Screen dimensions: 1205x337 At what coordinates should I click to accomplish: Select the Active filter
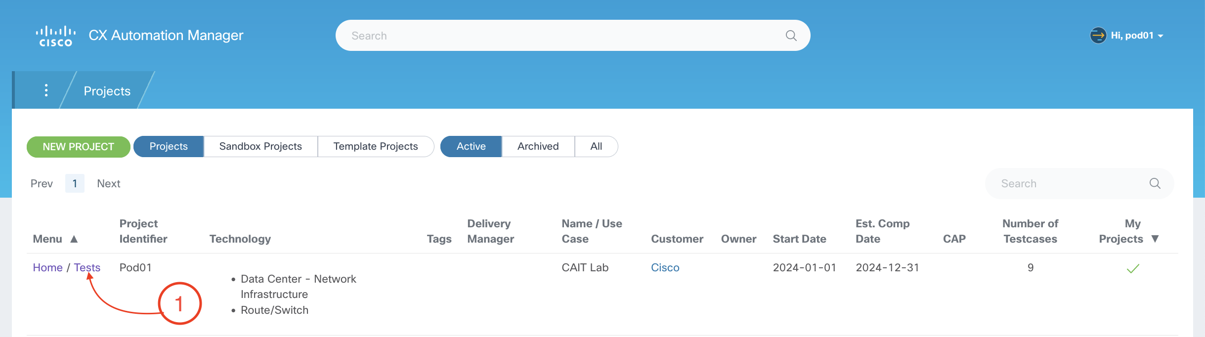[x=471, y=146]
